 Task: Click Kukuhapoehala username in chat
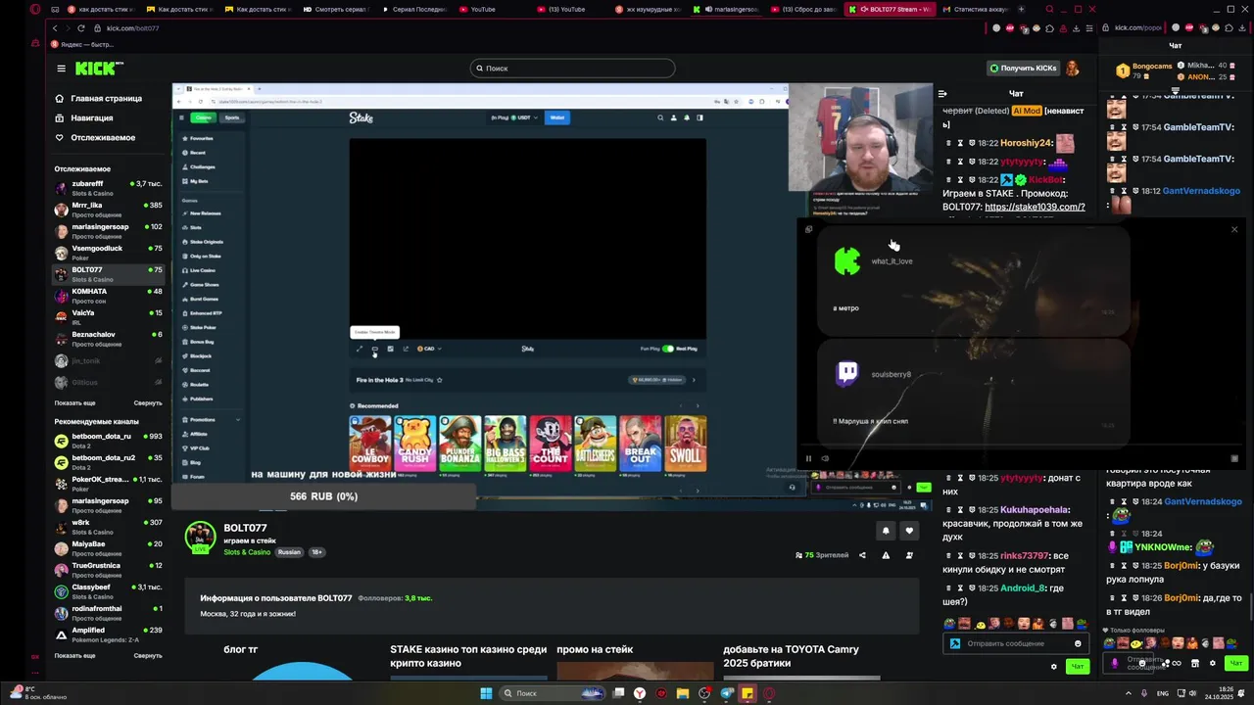(x=1034, y=510)
